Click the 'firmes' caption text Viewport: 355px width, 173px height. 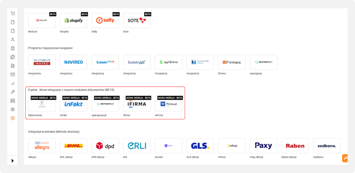[222, 73]
